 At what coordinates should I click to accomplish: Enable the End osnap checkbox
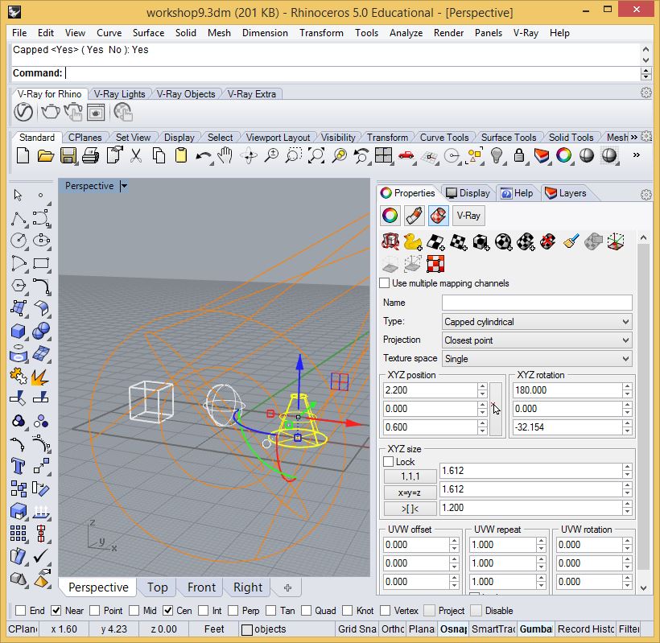coord(20,611)
